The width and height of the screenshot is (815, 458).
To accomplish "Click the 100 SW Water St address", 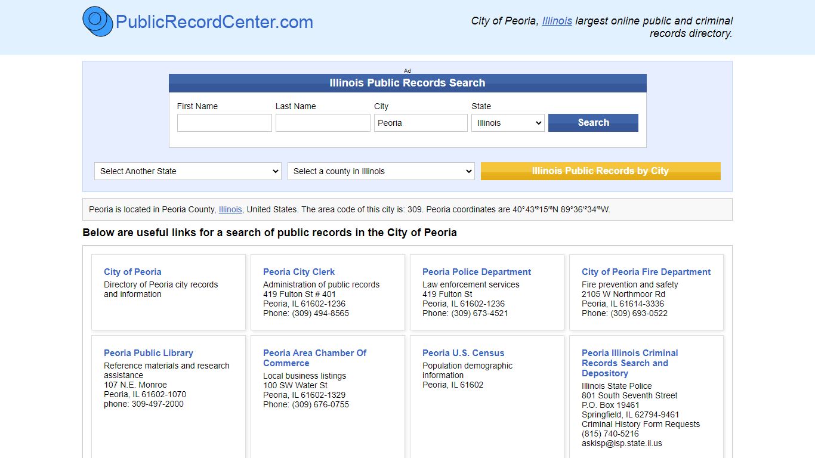I will pyautogui.click(x=295, y=385).
